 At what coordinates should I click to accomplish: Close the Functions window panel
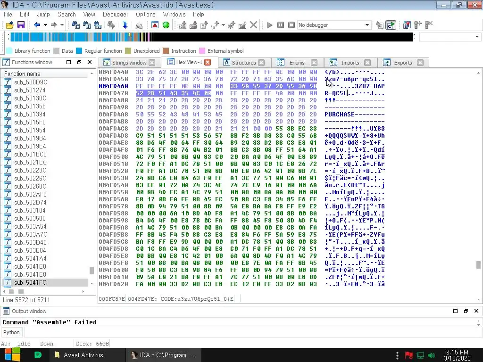[90, 62]
